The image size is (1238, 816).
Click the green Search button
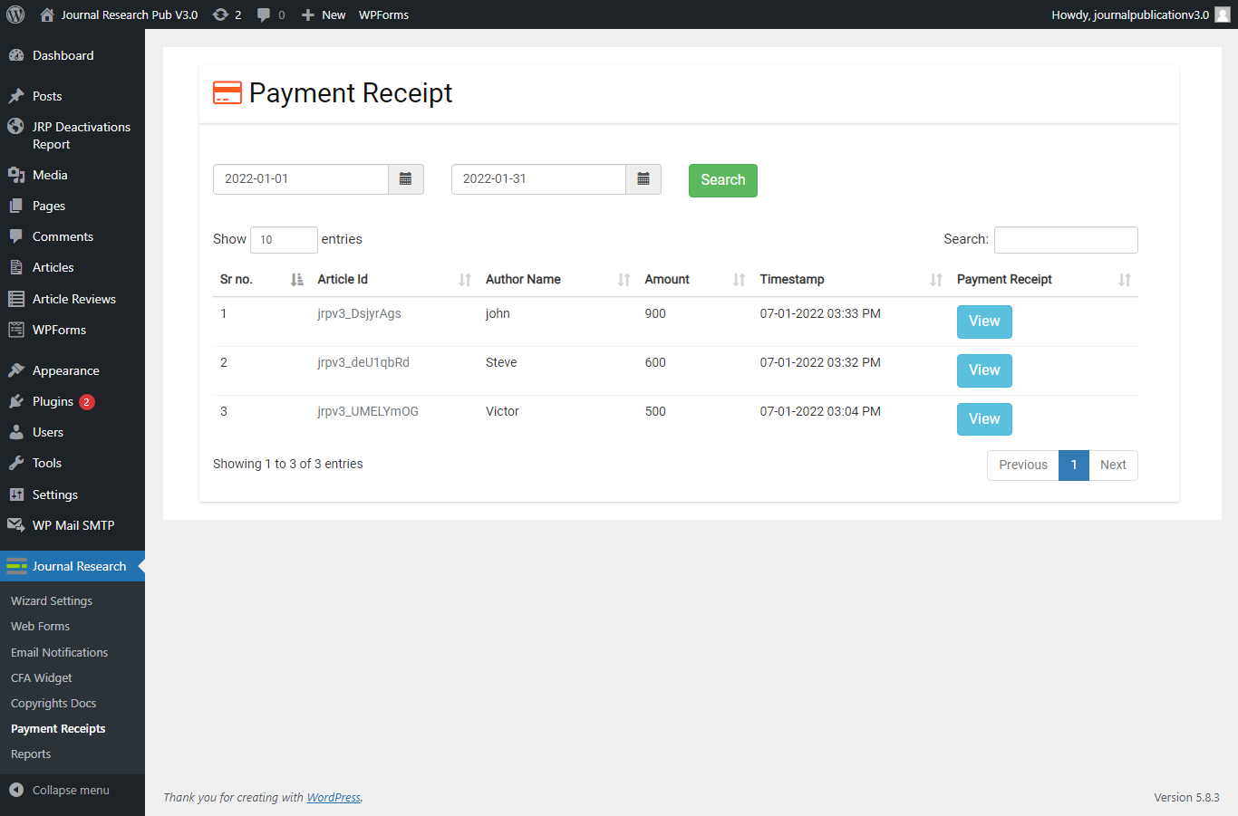[x=723, y=180]
